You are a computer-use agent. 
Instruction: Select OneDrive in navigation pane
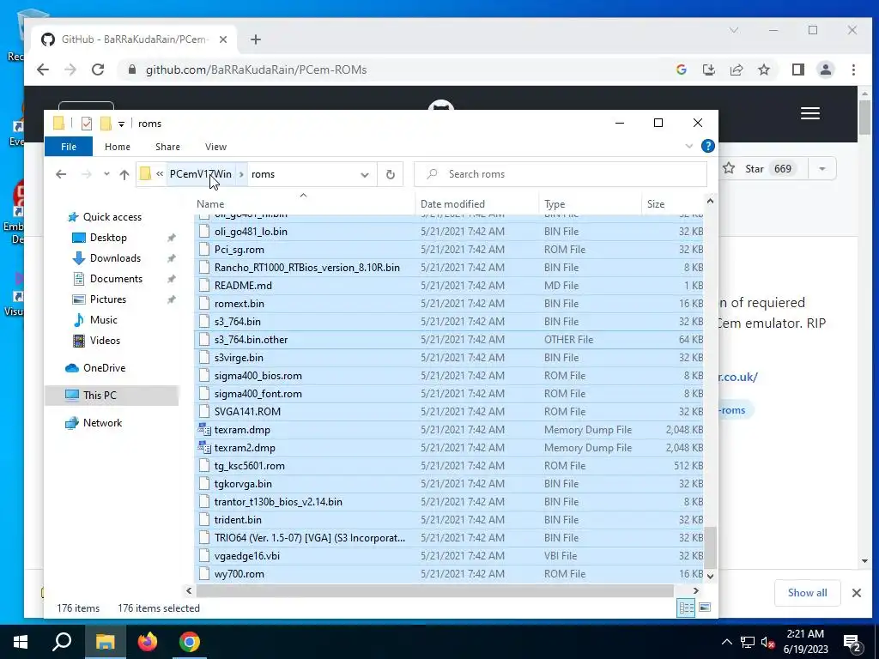(x=104, y=368)
